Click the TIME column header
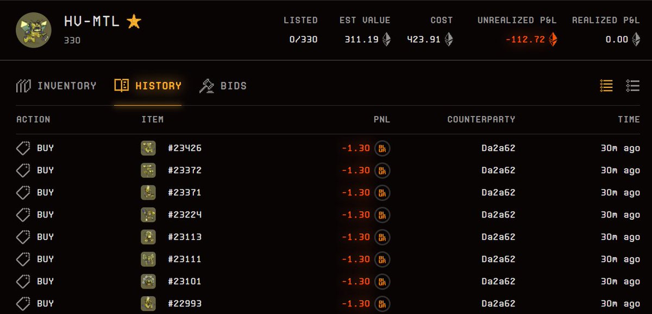 tap(629, 119)
